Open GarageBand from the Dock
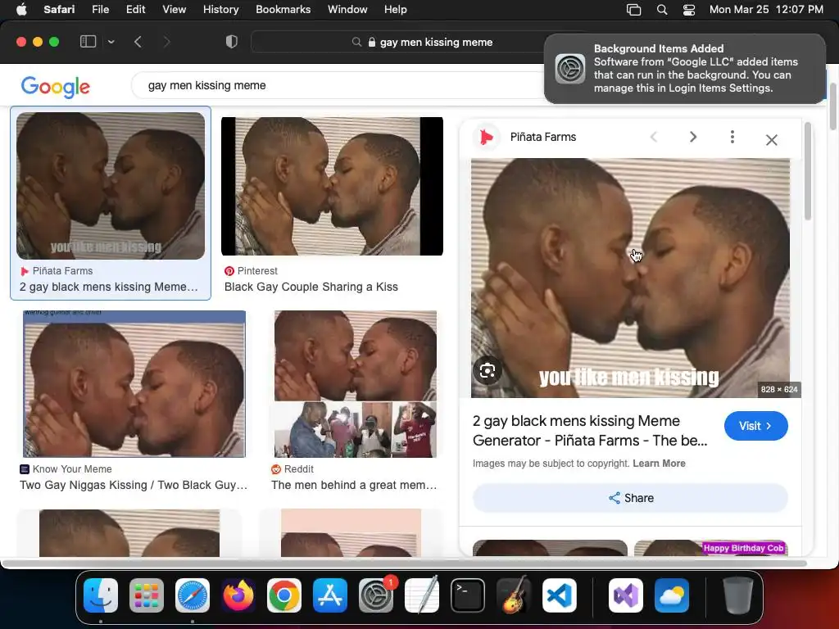The height and width of the screenshot is (629, 839). tap(514, 595)
